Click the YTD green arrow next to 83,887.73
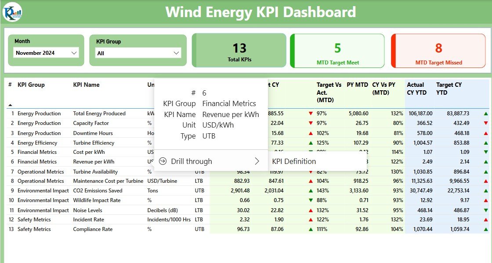Image resolution: width=492 pixels, height=263 pixels. 486,114
